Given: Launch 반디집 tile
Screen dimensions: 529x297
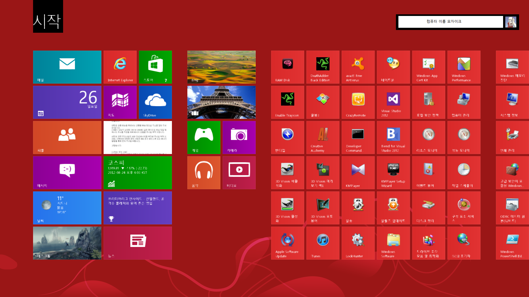Looking at the screenshot, I should (288, 137).
